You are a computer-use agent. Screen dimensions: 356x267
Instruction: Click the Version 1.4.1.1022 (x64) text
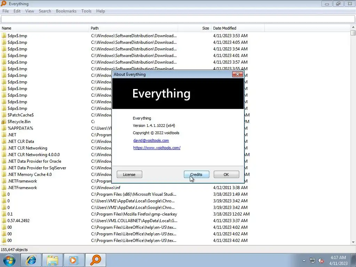coord(154,126)
